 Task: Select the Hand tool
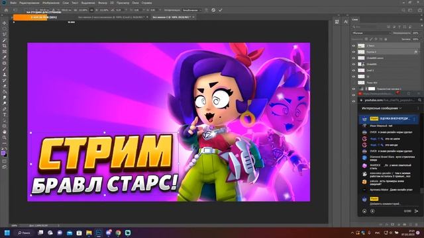tap(5, 132)
